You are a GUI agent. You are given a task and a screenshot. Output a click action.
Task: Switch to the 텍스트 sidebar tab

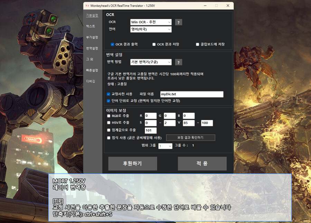(91, 26)
